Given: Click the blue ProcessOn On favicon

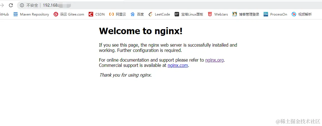Looking at the screenshot, I should coord(266,14).
